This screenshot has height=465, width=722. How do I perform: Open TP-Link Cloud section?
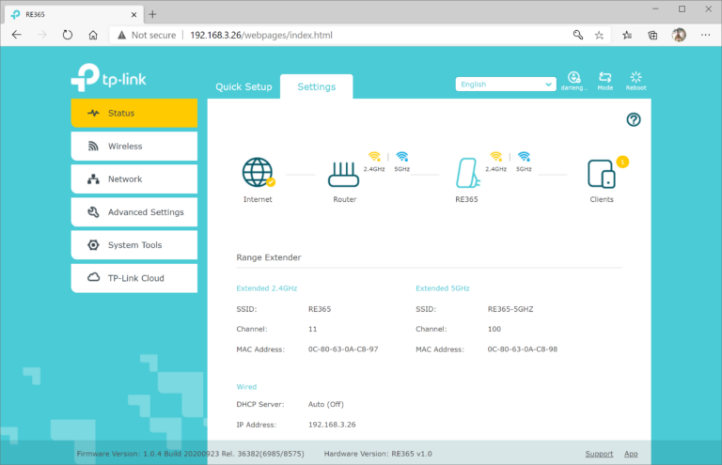(134, 278)
